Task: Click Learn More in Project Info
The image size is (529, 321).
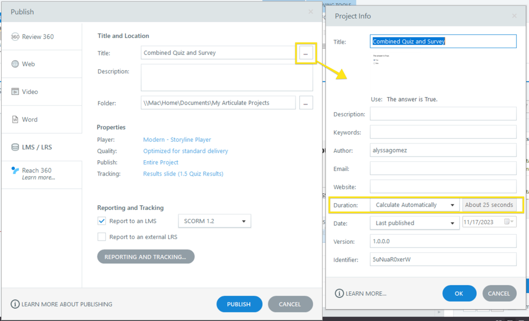Action: tap(366, 294)
